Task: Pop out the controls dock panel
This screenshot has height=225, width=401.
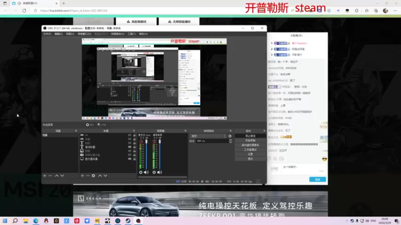Action: pos(264,131)
